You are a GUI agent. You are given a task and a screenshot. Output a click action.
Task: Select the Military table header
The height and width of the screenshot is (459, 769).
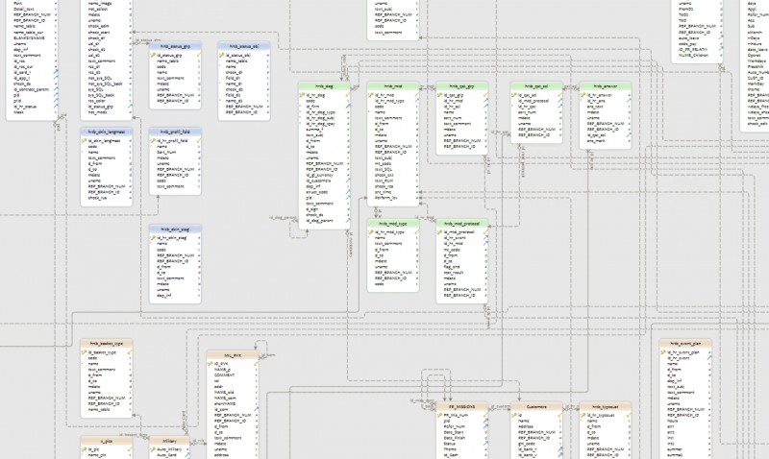click(169, 441)
